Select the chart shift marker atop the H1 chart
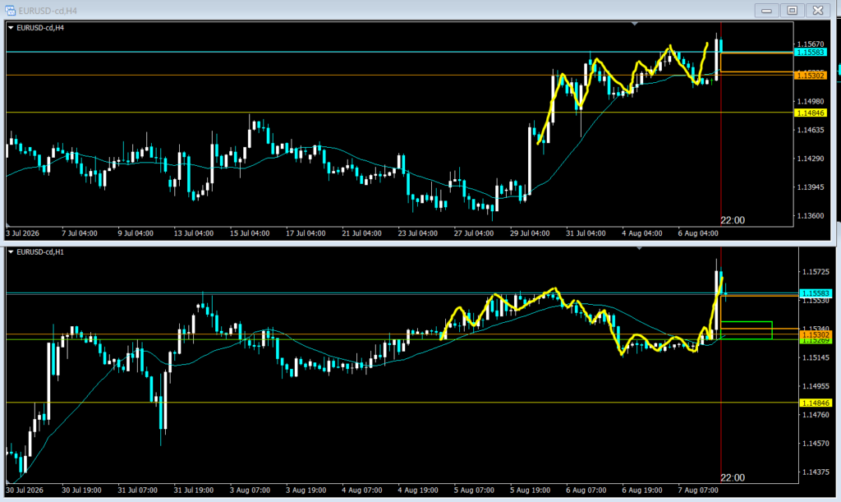The width and height of the screenshot is (841, 502). click(x=639, y=248)
